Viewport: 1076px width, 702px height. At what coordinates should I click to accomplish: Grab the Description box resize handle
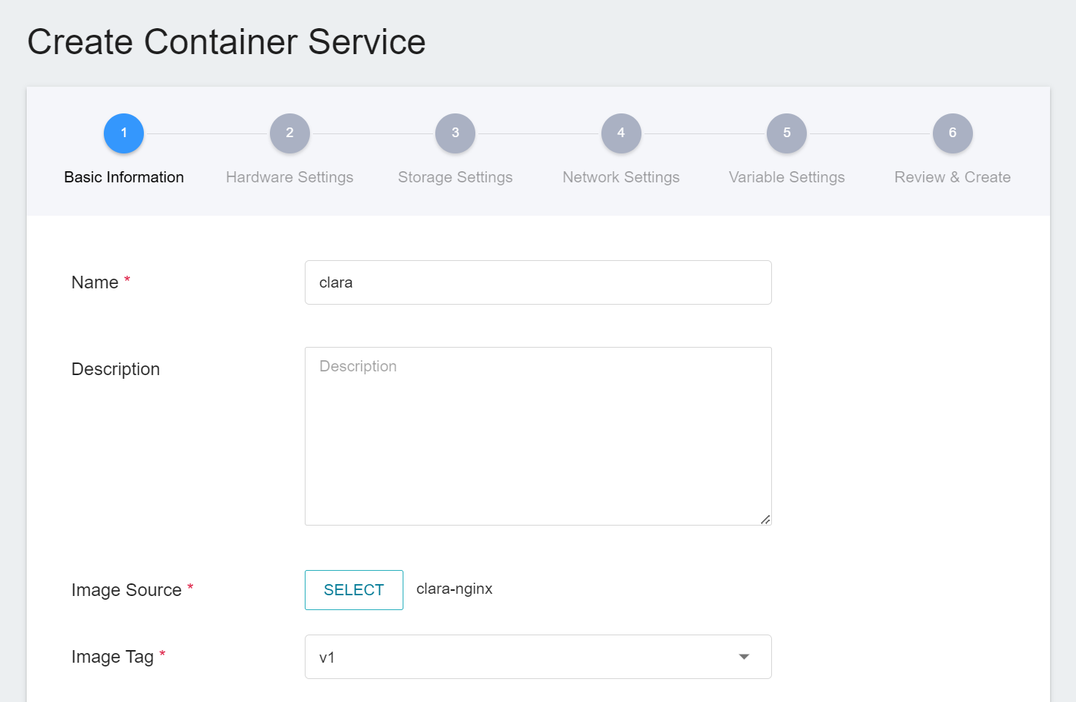(x=765, y=520)
